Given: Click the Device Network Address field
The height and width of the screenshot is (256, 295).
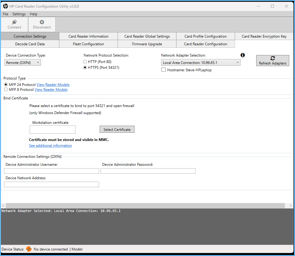Looking at the screenshot, I should pyautogui.click(x=52, y=184).
